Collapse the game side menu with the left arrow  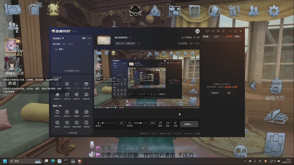point(253,86)
